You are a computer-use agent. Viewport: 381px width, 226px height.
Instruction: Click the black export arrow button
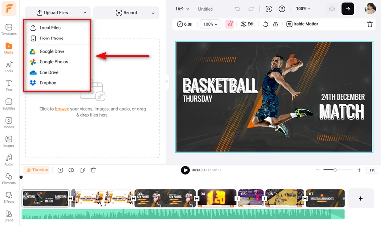[x=348, y=9]
